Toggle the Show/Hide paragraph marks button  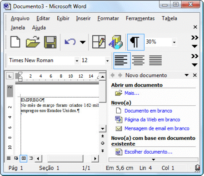pos(136,42)
